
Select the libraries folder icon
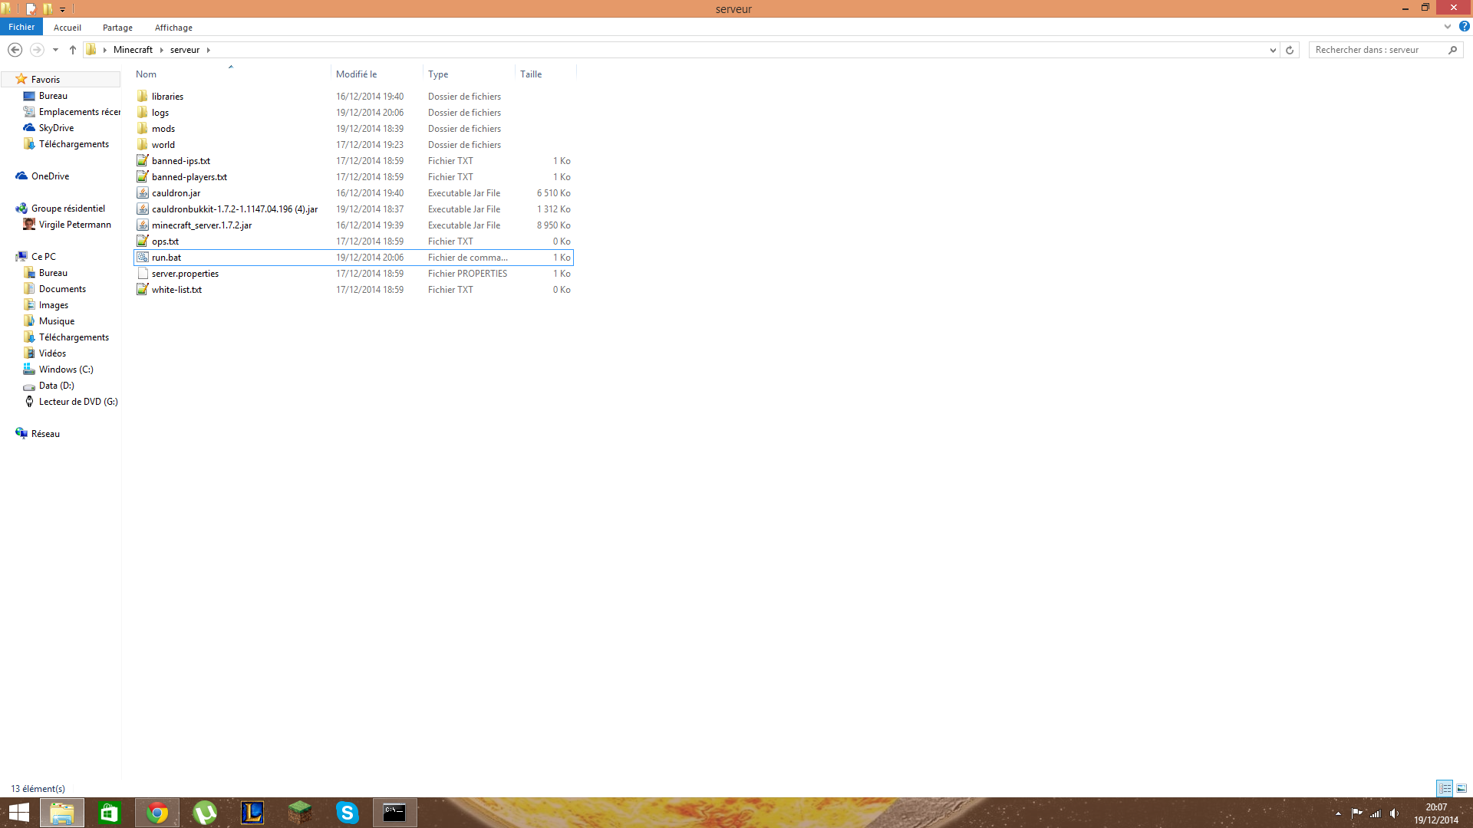pos(142,96)
